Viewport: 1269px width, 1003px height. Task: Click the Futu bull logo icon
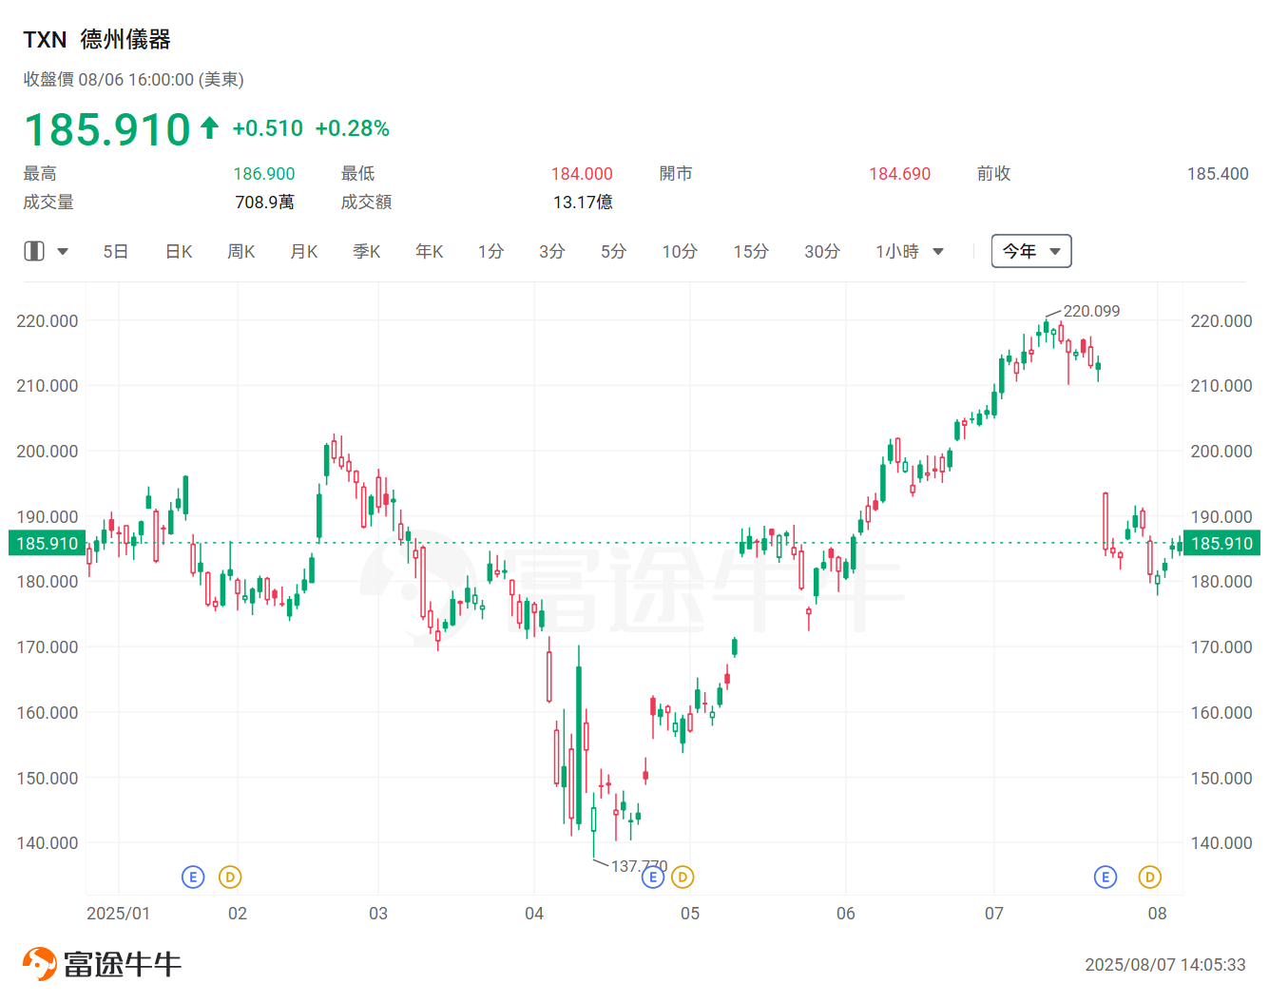point(39,964)
